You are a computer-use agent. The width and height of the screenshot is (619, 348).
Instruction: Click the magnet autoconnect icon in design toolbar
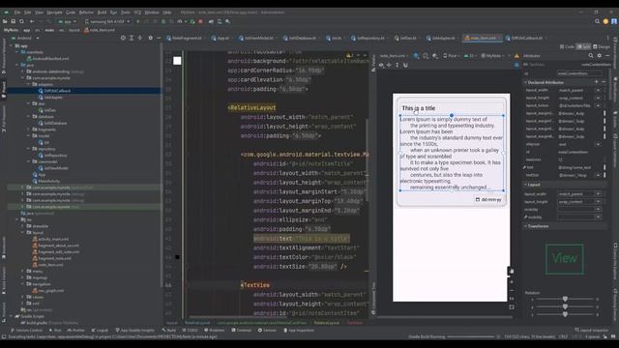tap(405, 65)
